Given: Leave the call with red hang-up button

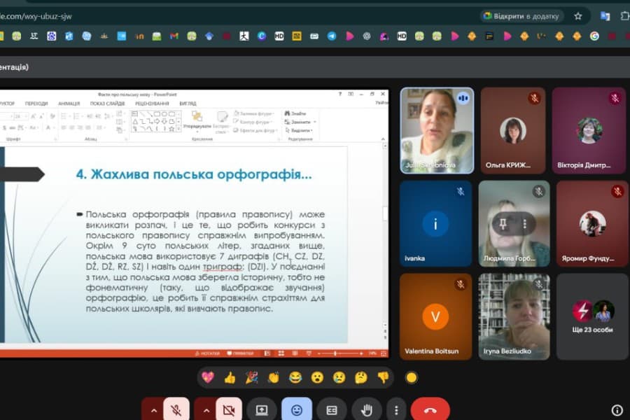Looking at the screenshot, I should pos(430,409).
